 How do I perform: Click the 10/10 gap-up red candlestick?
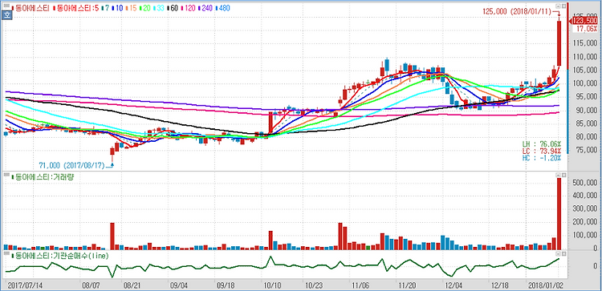[270, 123]
